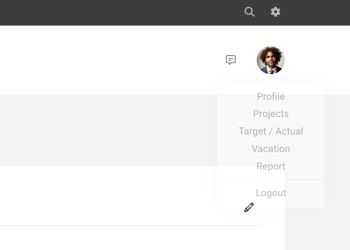Open the comments speech bubble icon
The image size is (350, 250).
pos(231,60)
